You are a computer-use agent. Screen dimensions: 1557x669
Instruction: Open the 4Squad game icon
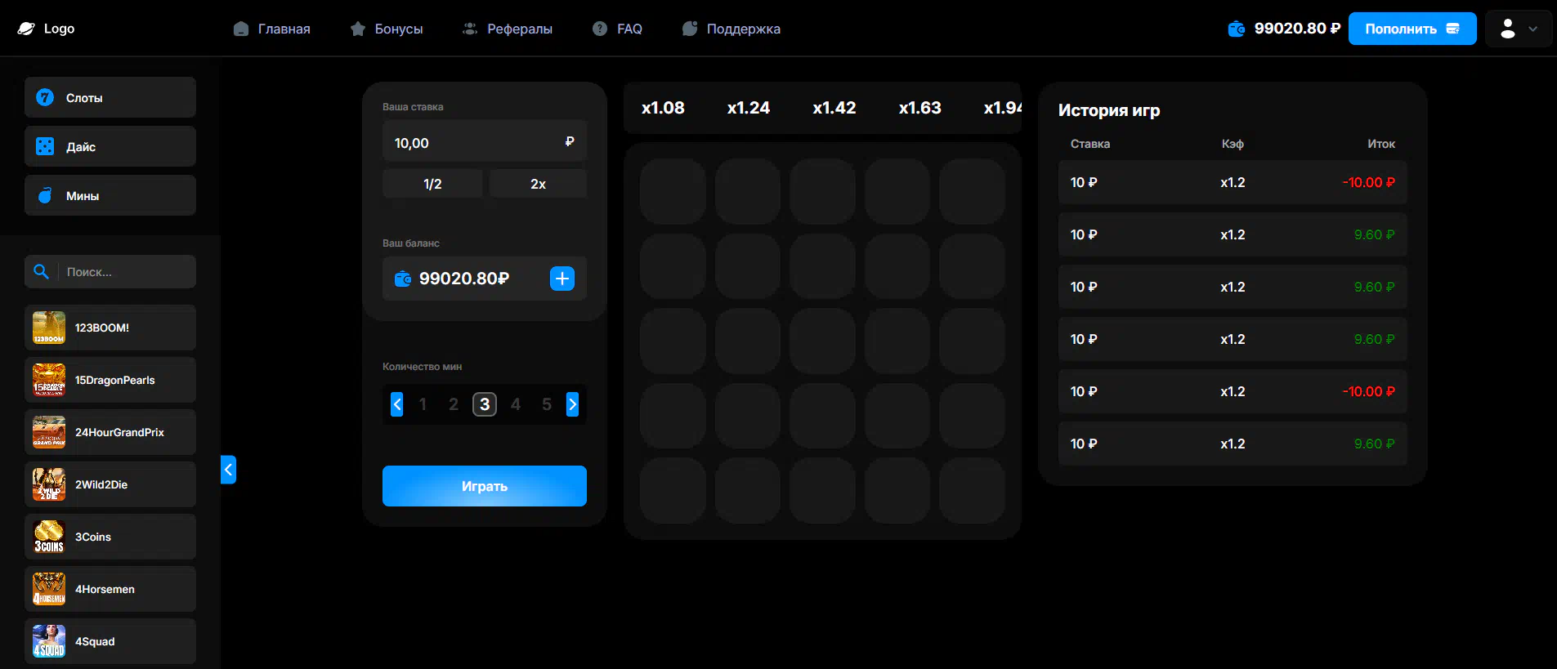coord(49,641)
